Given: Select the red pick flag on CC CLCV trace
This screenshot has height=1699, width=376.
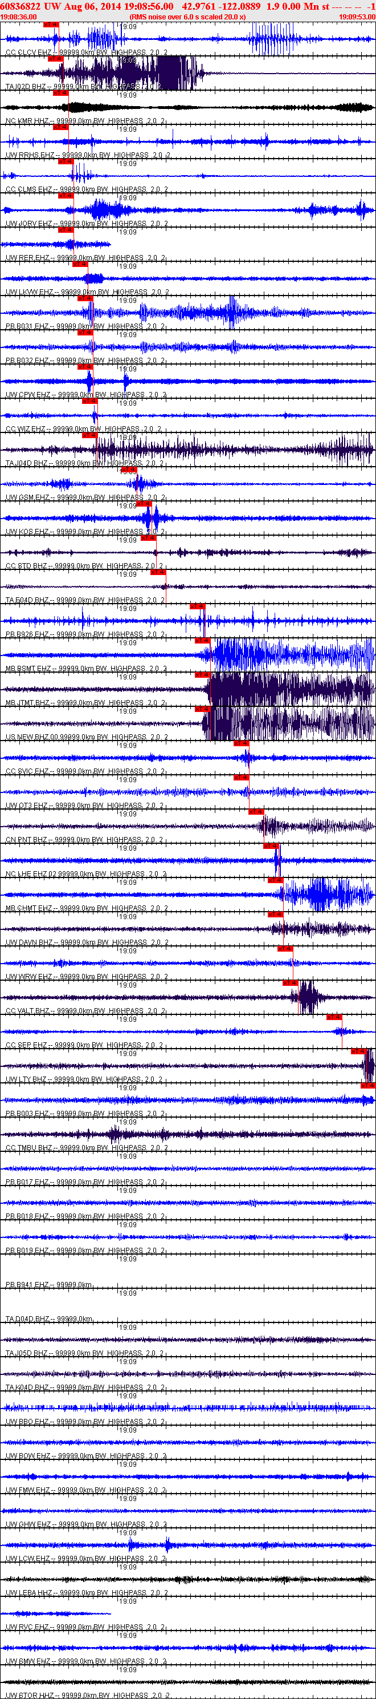Looking at the screenshot, I should point(51,25).
